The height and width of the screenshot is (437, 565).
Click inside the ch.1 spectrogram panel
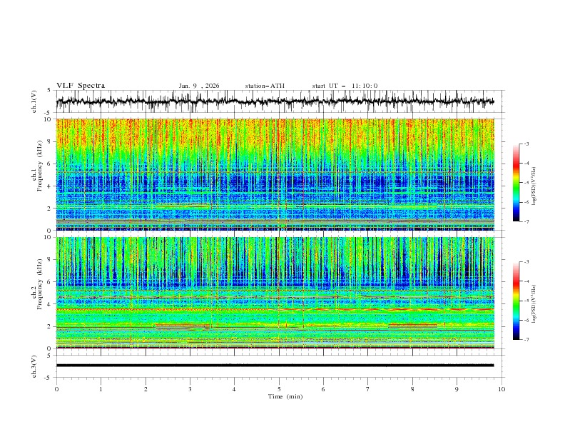pos(275,174)
